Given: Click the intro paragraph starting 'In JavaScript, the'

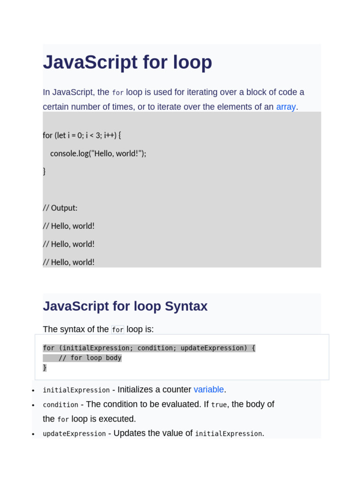Looking at the screenshot, I should tap(173, 99).
